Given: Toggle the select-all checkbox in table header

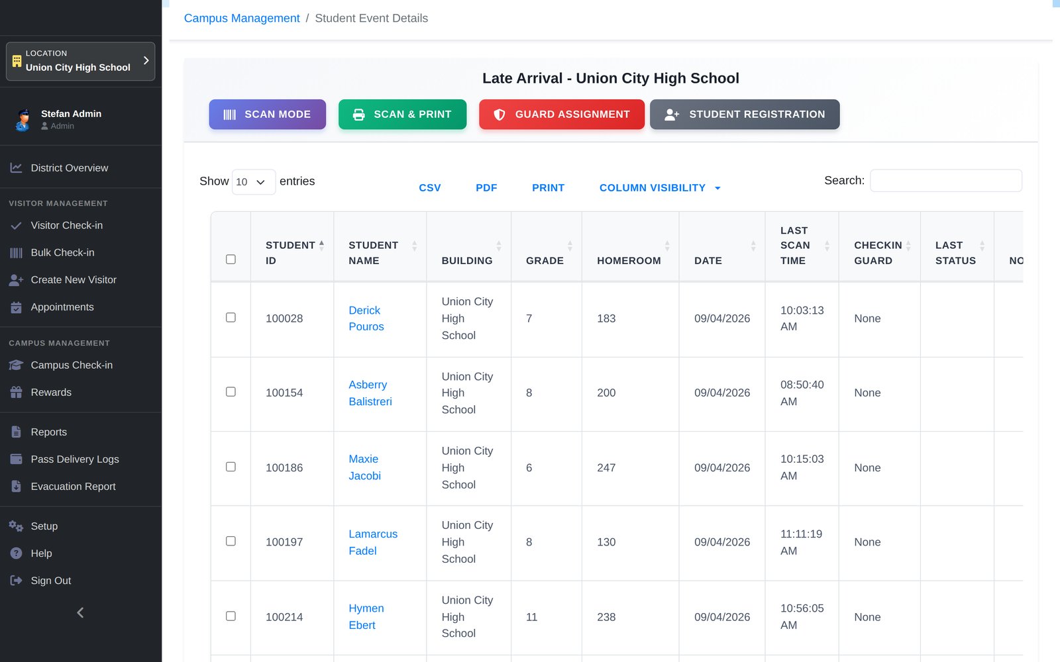Looking at the screenshot, I should pos(231,260).
